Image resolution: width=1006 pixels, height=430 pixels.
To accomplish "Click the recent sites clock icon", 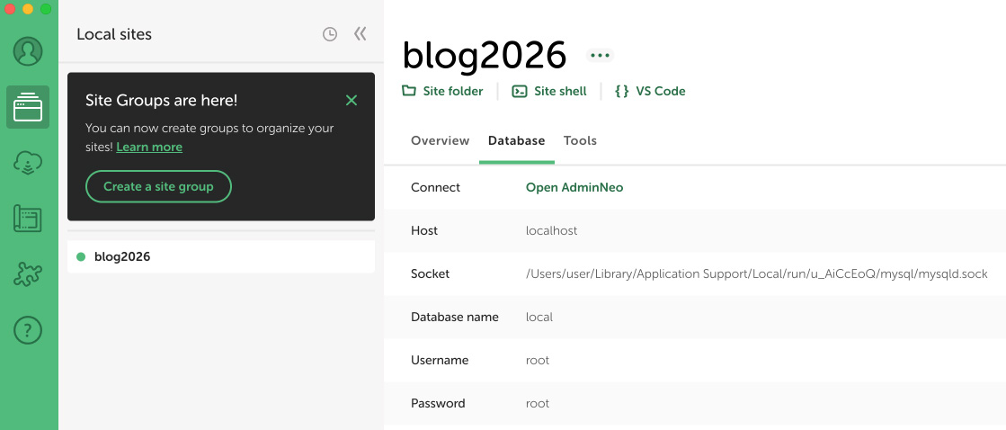I will click(330, 34).
